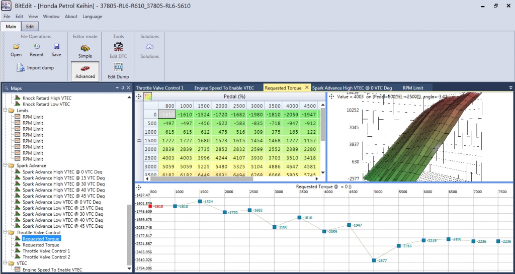Click the BitEdit application icon in title bar
Image resolution: width=515 pixels, height=274 pixels.
coord(7,6)
